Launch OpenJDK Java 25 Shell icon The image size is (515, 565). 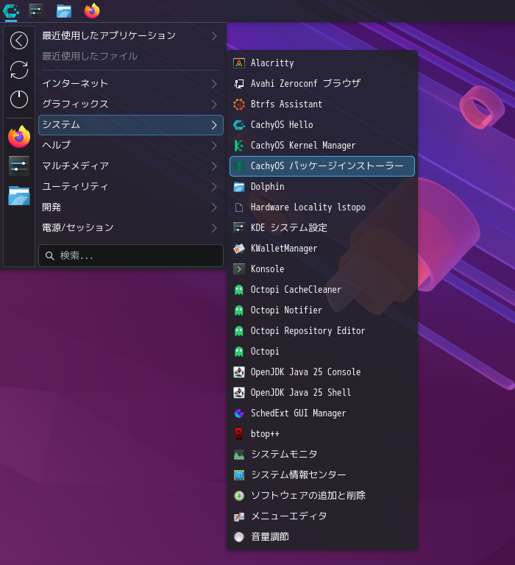tap(239, 392)
